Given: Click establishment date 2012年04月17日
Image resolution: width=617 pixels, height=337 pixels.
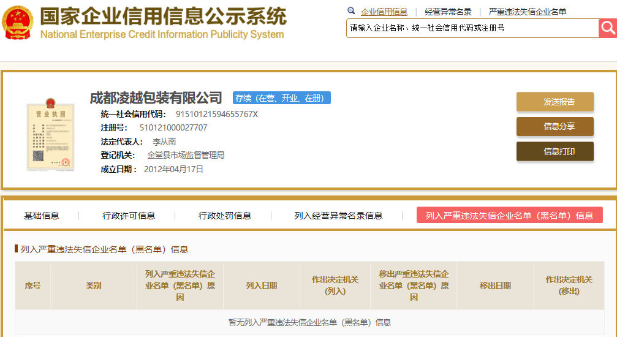Looking at the screenshot, I should click(173, 169).
